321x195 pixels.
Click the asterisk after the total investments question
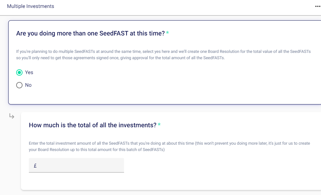(x=159, y=125)
